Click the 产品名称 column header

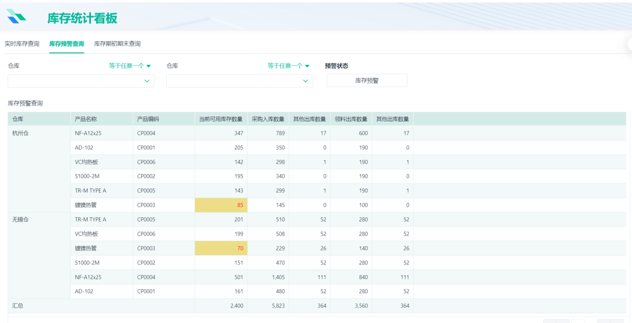pos(86,119)
